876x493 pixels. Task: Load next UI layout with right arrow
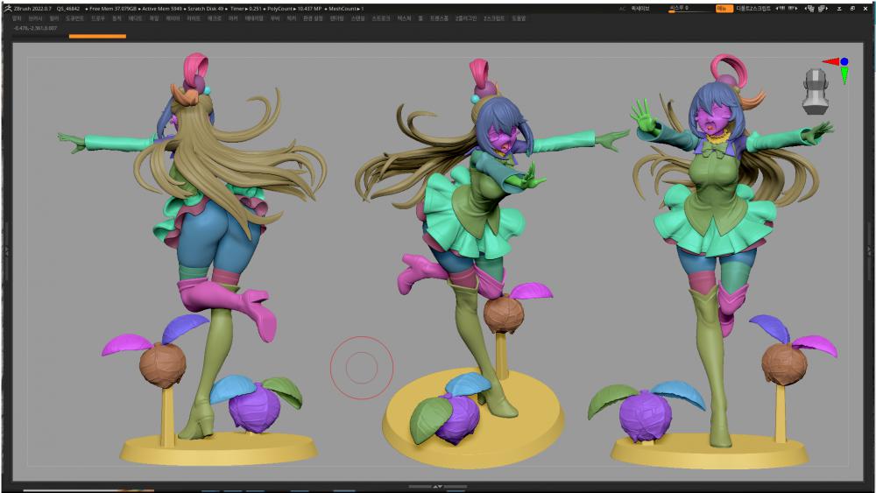[794, 9]
